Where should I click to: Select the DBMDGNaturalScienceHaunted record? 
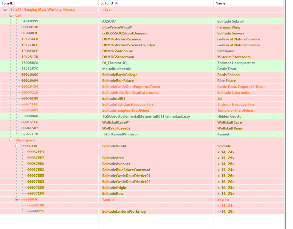click(x=142, y=45)
